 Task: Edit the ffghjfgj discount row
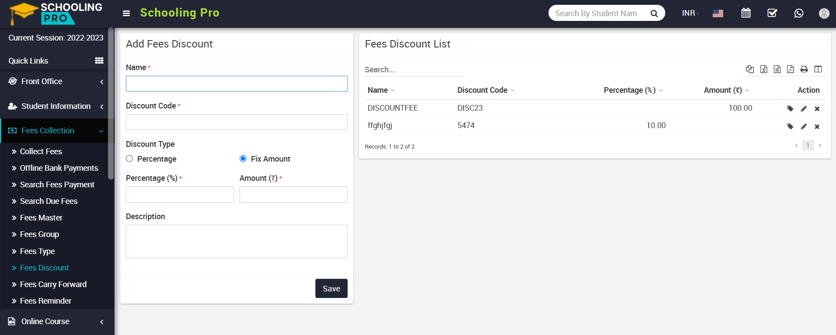804,126
